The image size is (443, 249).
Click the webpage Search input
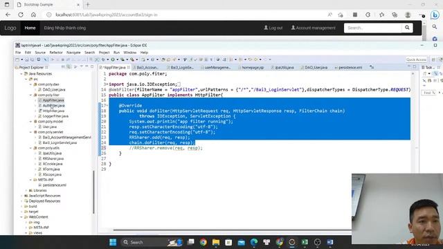coord(372,28)
